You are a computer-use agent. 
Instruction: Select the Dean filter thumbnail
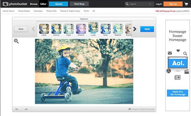105,29
